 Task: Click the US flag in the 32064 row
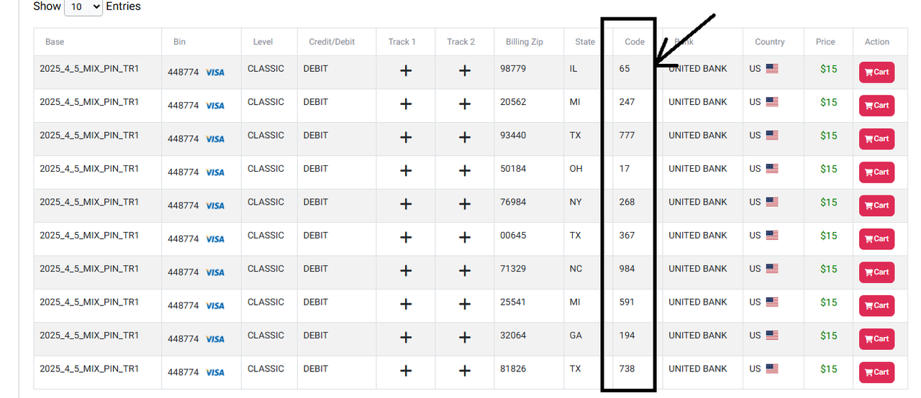[x=772, y=335]
